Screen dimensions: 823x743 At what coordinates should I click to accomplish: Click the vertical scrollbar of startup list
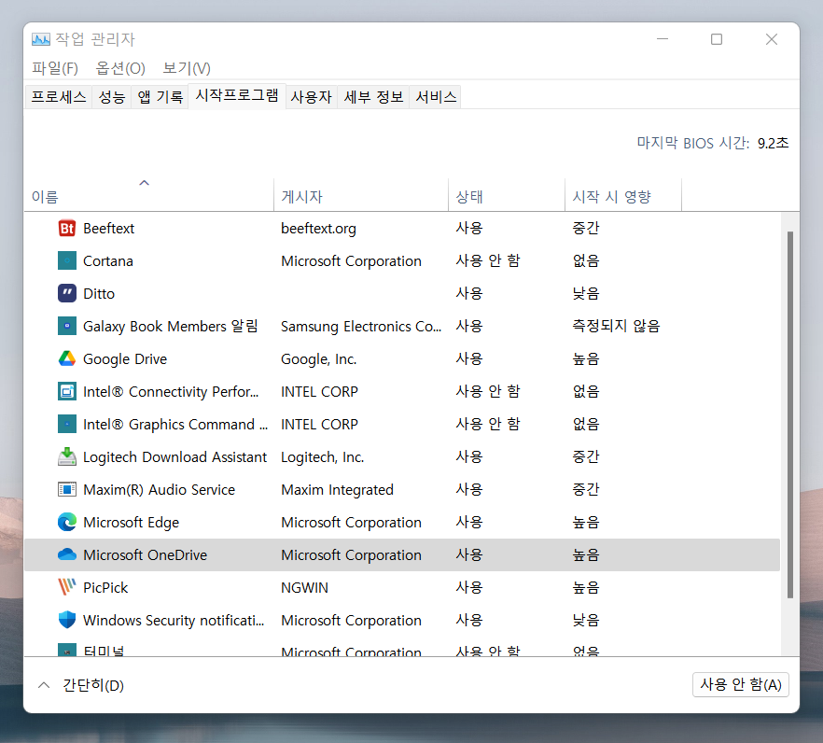click(790, 414)
